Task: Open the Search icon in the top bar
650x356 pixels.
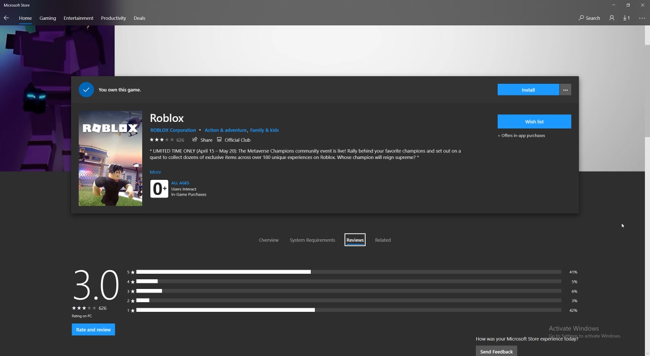Action: [590, 18]
